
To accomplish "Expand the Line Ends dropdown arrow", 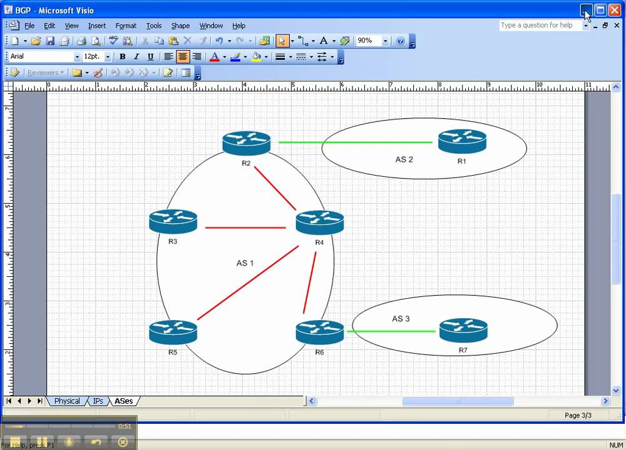I will [x=332, y=57].
